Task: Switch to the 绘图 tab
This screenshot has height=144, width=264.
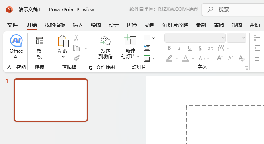Action: click(x=96, y=25)
